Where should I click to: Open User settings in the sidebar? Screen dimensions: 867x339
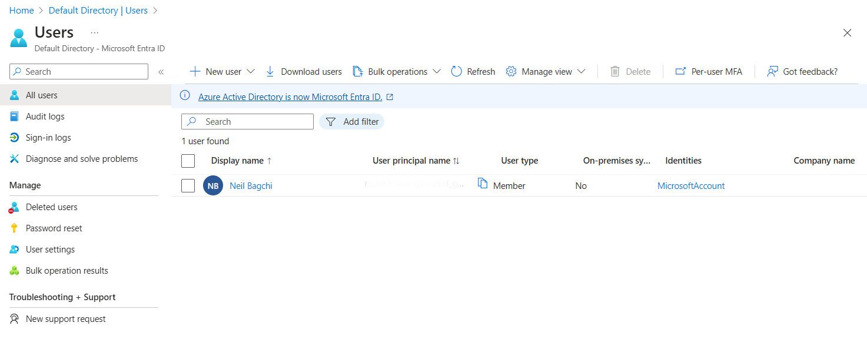tap(49, 249)
